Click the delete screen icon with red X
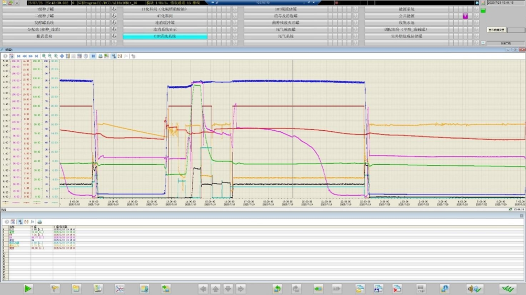Screen dimensions: 526x295 397,289
